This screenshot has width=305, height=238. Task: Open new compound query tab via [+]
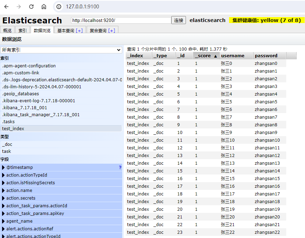coord(111,31)
